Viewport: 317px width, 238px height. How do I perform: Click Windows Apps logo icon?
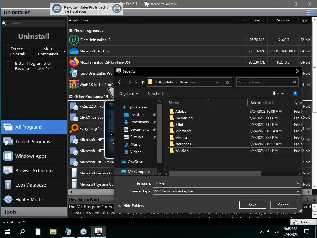click(8, 156)
